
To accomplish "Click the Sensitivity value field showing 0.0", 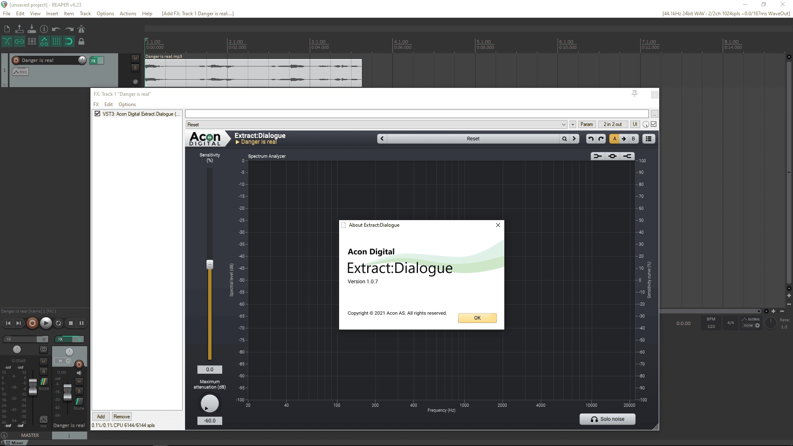I will tap(210, 370).
